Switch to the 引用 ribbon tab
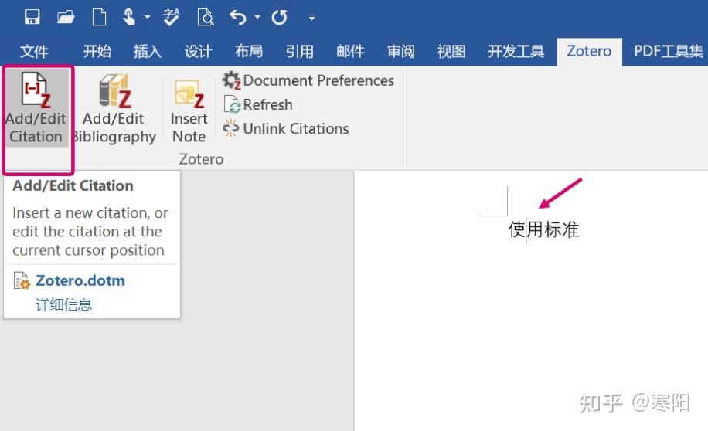Image resolution: width=708 pixels, height=431 pixels. click(299, 52)
